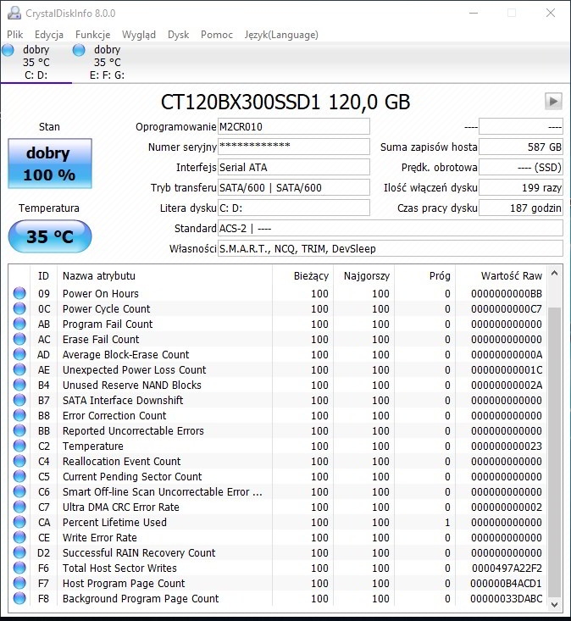Open the Wygląd menu
Screen dimensions: 571x621
pyautogui.click(x=139, y=35)
